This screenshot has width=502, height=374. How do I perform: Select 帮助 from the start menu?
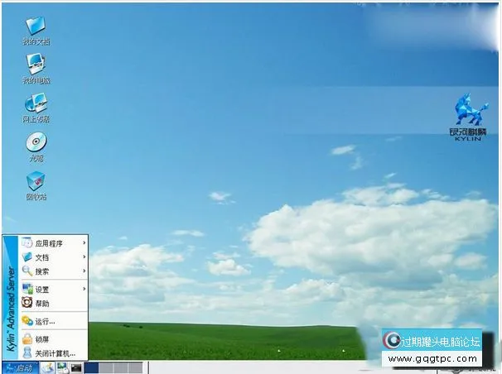(41, 303)
